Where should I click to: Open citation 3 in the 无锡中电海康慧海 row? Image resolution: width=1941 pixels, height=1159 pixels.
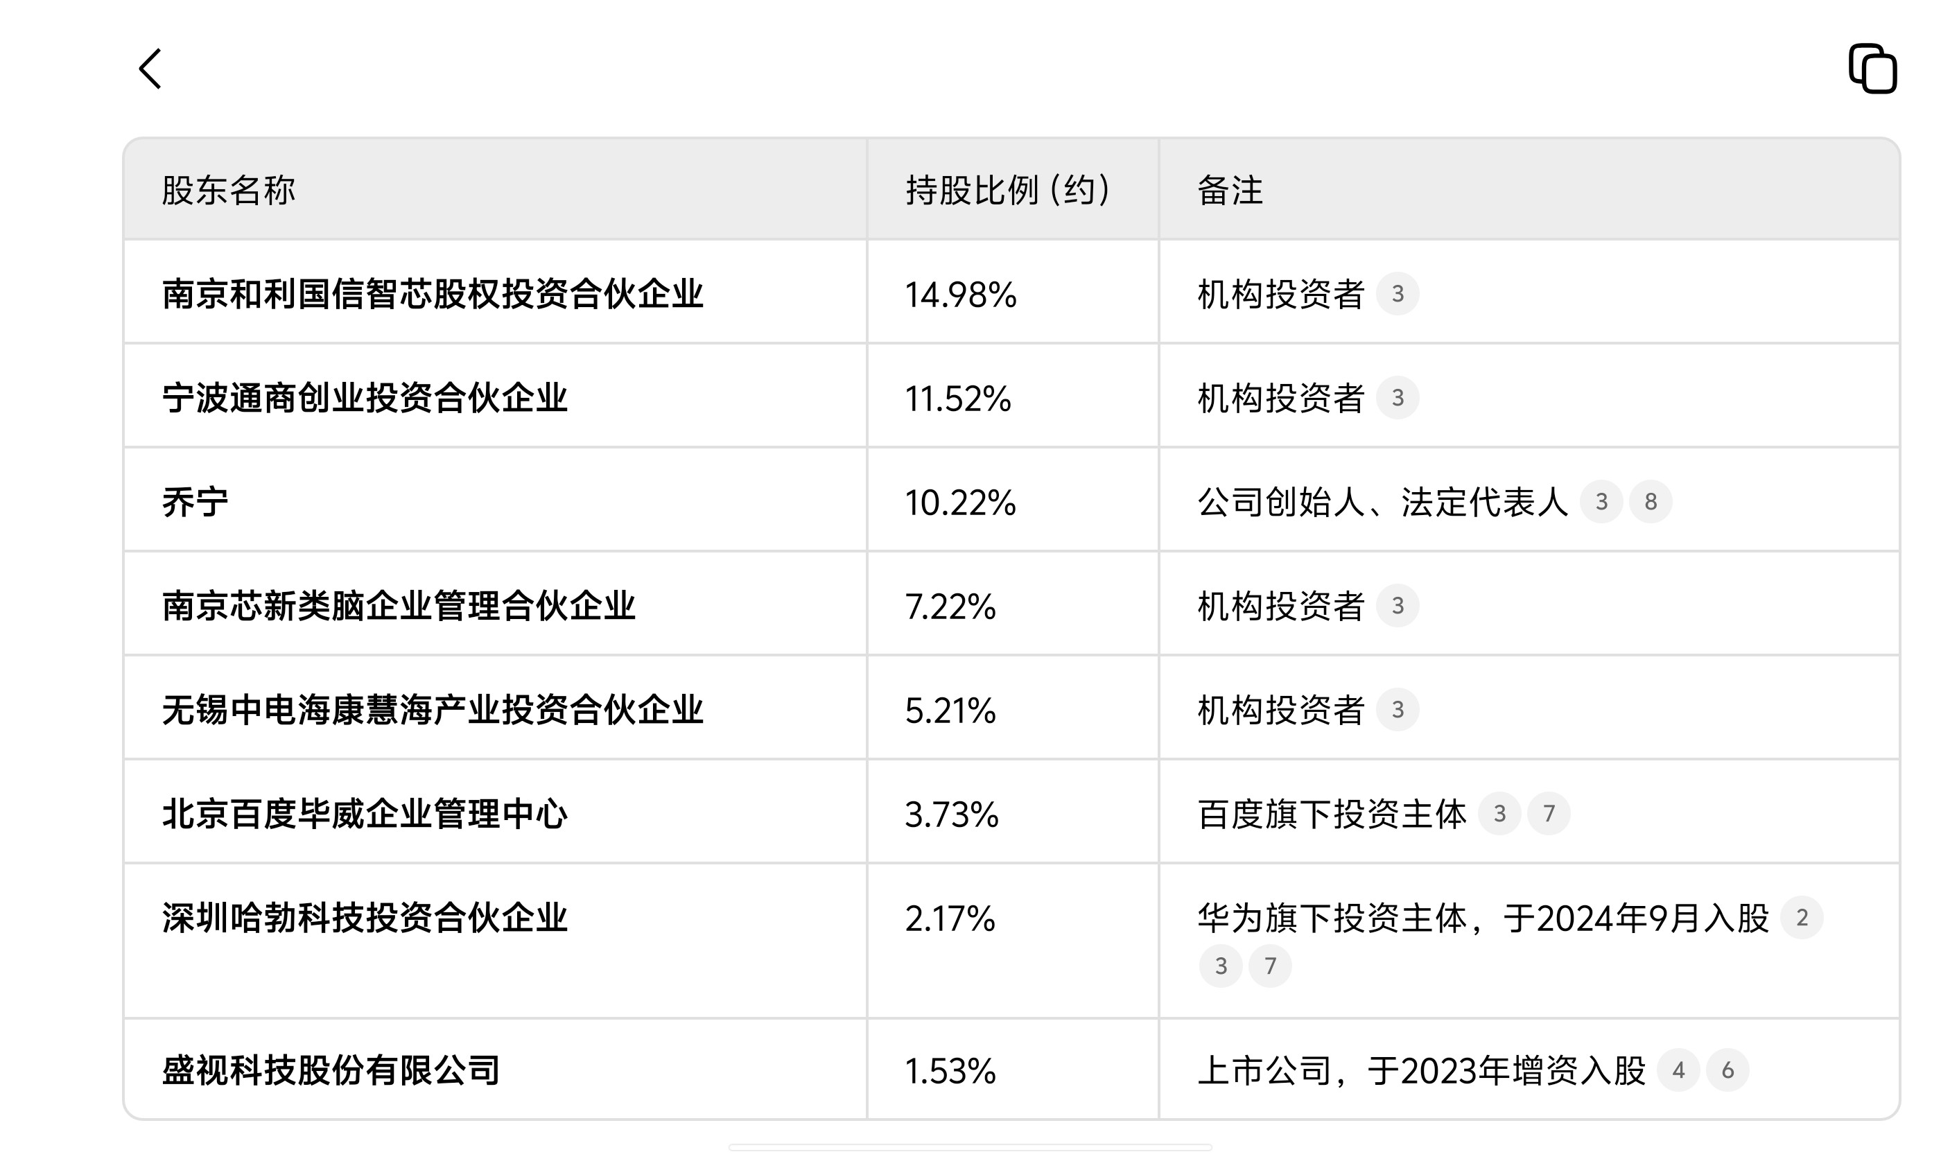1397,709
